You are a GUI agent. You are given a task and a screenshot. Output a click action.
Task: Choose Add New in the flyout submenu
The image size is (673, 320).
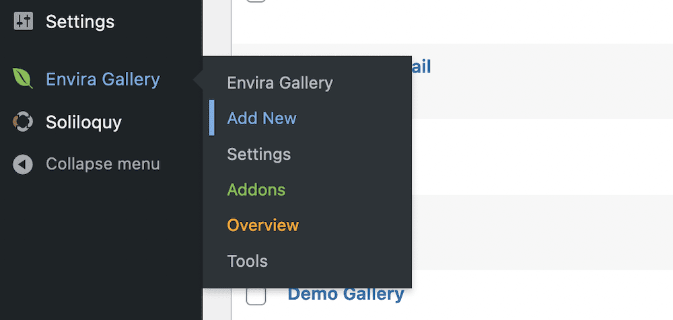point(262,118)
